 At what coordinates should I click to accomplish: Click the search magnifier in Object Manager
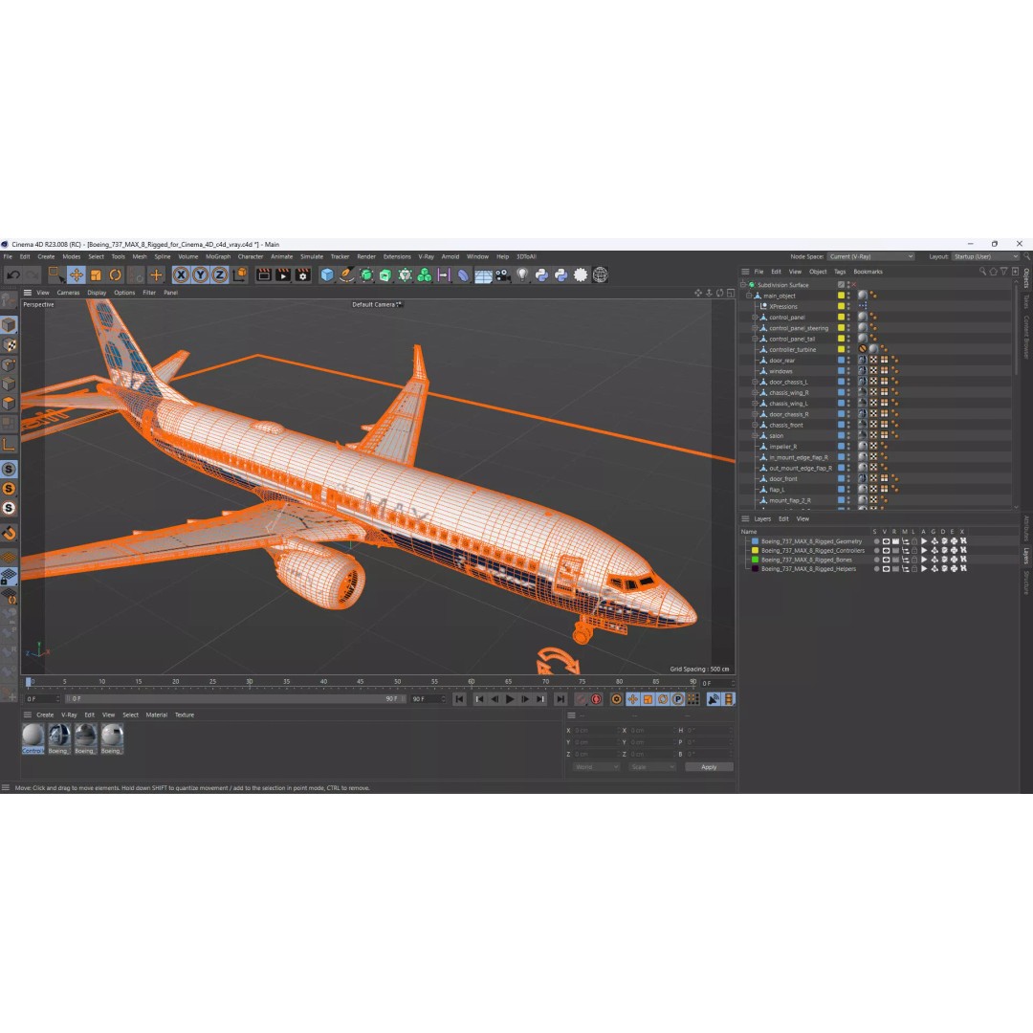(983, 272)
